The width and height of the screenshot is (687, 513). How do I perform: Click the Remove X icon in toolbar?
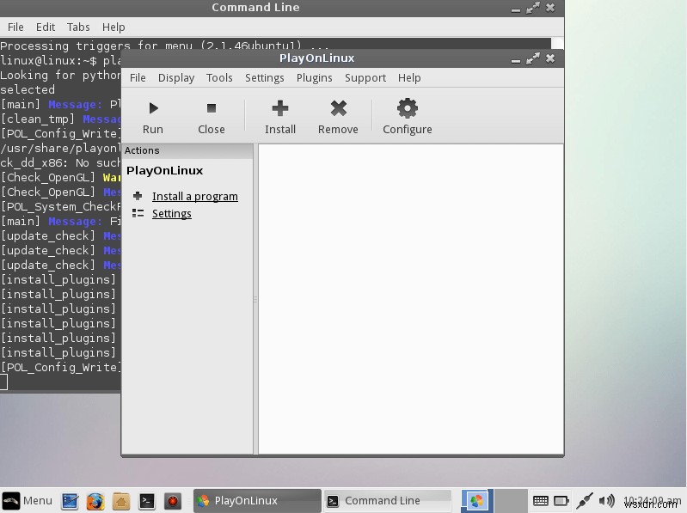[x=338, y=107]
